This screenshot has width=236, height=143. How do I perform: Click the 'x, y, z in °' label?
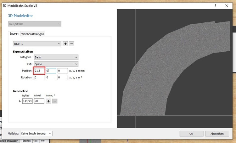pos(76,77)
